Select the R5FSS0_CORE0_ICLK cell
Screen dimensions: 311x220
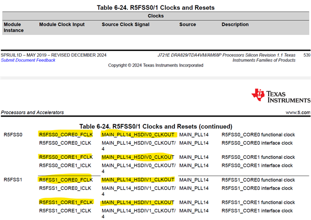tap(65, 143)
